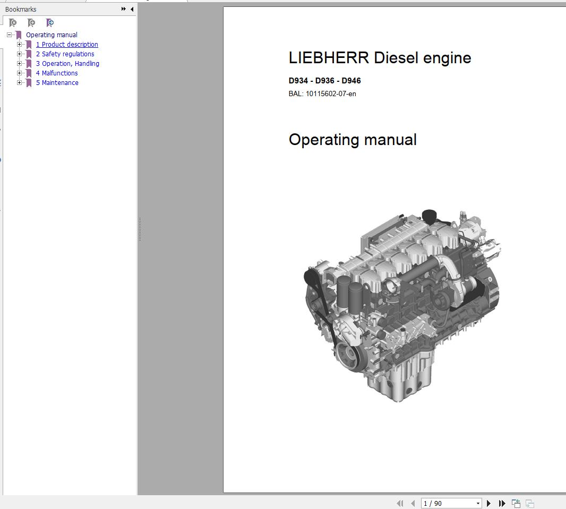Expand the 1 Product description bookmark
566x509 pixels.
(20, 45)
